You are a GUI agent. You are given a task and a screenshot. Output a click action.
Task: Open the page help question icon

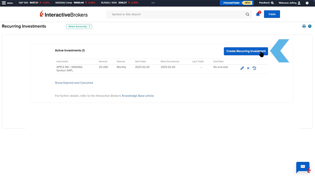click(x=310, y=26)
